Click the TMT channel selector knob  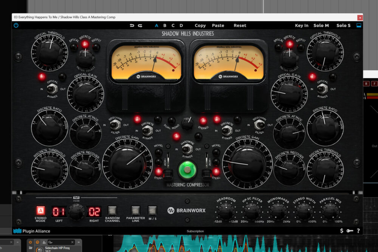(77, 212)
